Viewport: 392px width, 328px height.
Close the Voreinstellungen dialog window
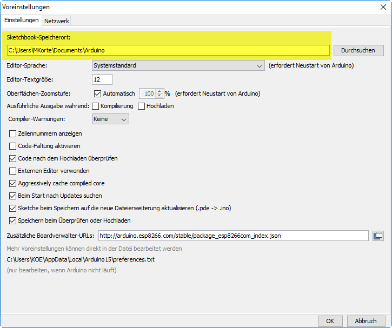coord(384,7)
